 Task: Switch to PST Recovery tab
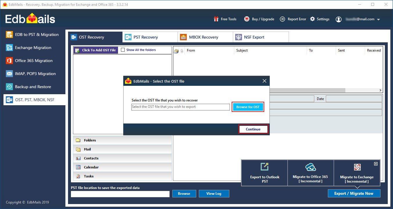[150, 37]
